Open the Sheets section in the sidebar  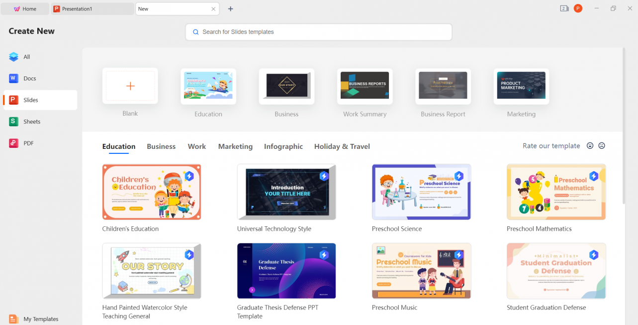pos(32,121)
